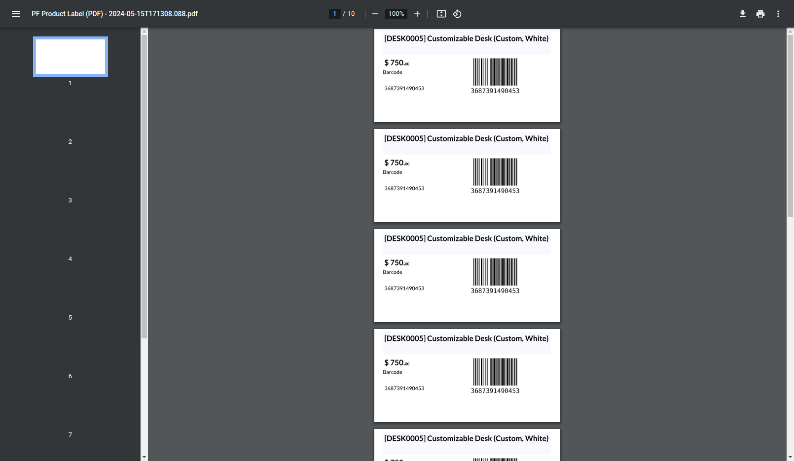Image resolution: width=794 pixels, height=461 pixels.
Task: Select the page 1 thumbnail
Action: click(x=70, y=56)
